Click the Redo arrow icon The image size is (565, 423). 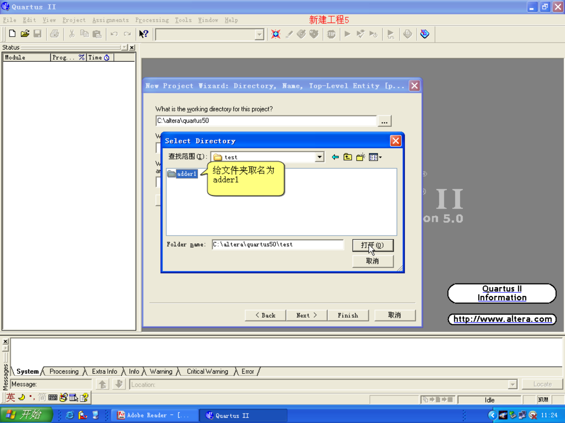point(127,34)
